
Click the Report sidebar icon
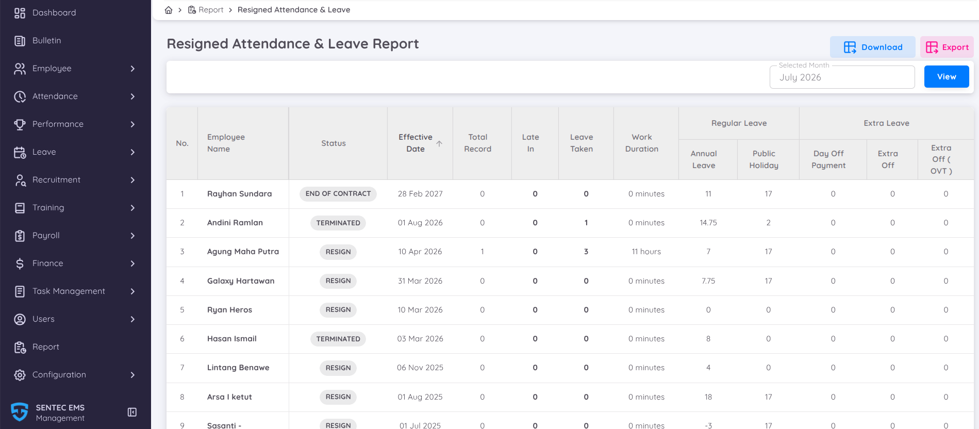tap(20, 347)
